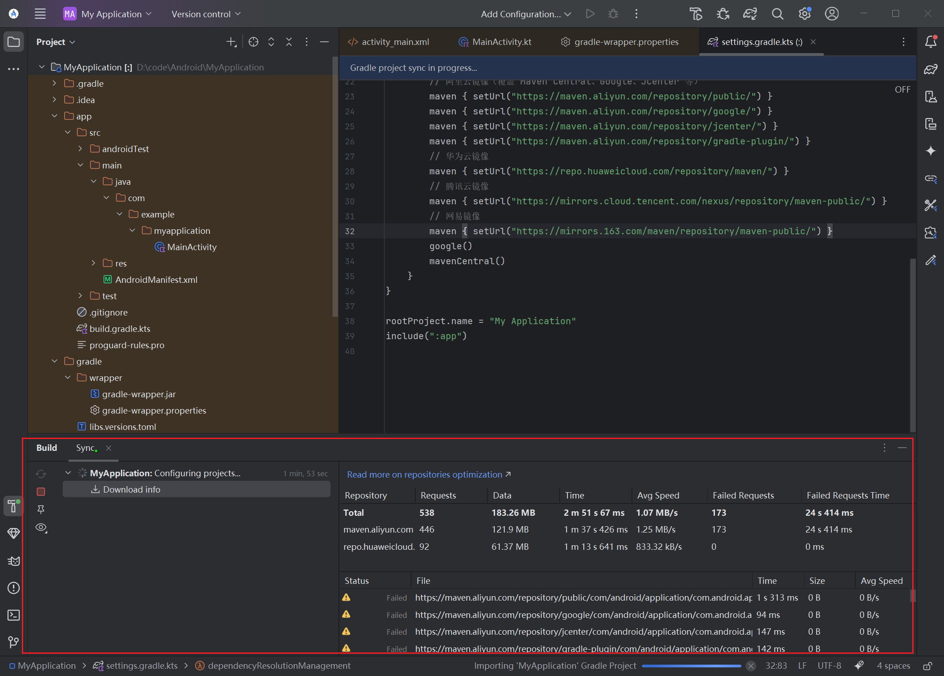Expand the res folder
944x676 pixels.
94,263
